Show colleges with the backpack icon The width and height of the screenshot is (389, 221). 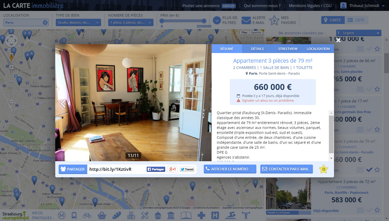[158, 215]
